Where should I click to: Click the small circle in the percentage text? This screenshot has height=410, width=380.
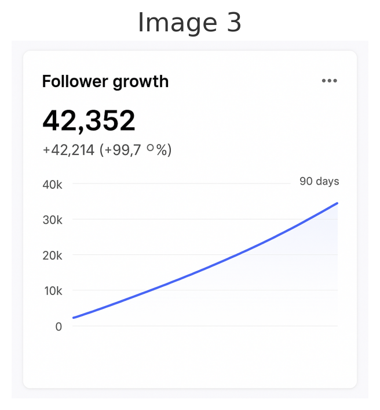151,148
